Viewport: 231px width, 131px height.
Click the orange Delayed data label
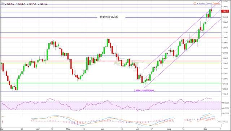217,4
